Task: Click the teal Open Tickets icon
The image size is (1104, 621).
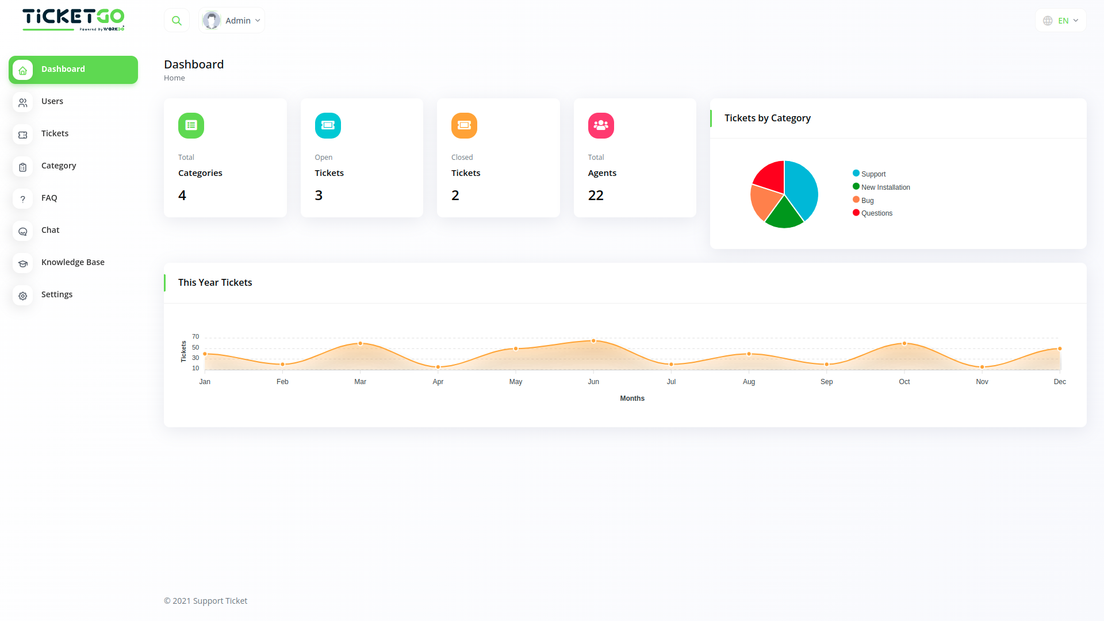Action: click(x=328, y=125)
